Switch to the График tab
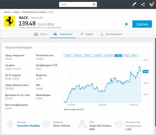The height and width of the screenshot is (135, 156). click(x=87, y=34)
